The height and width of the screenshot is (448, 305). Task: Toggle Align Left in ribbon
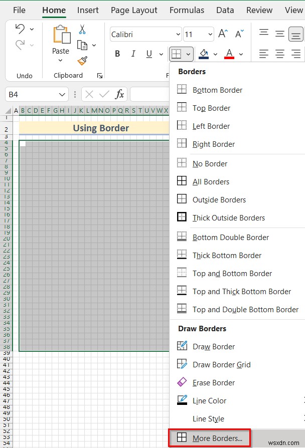(264, 54)
